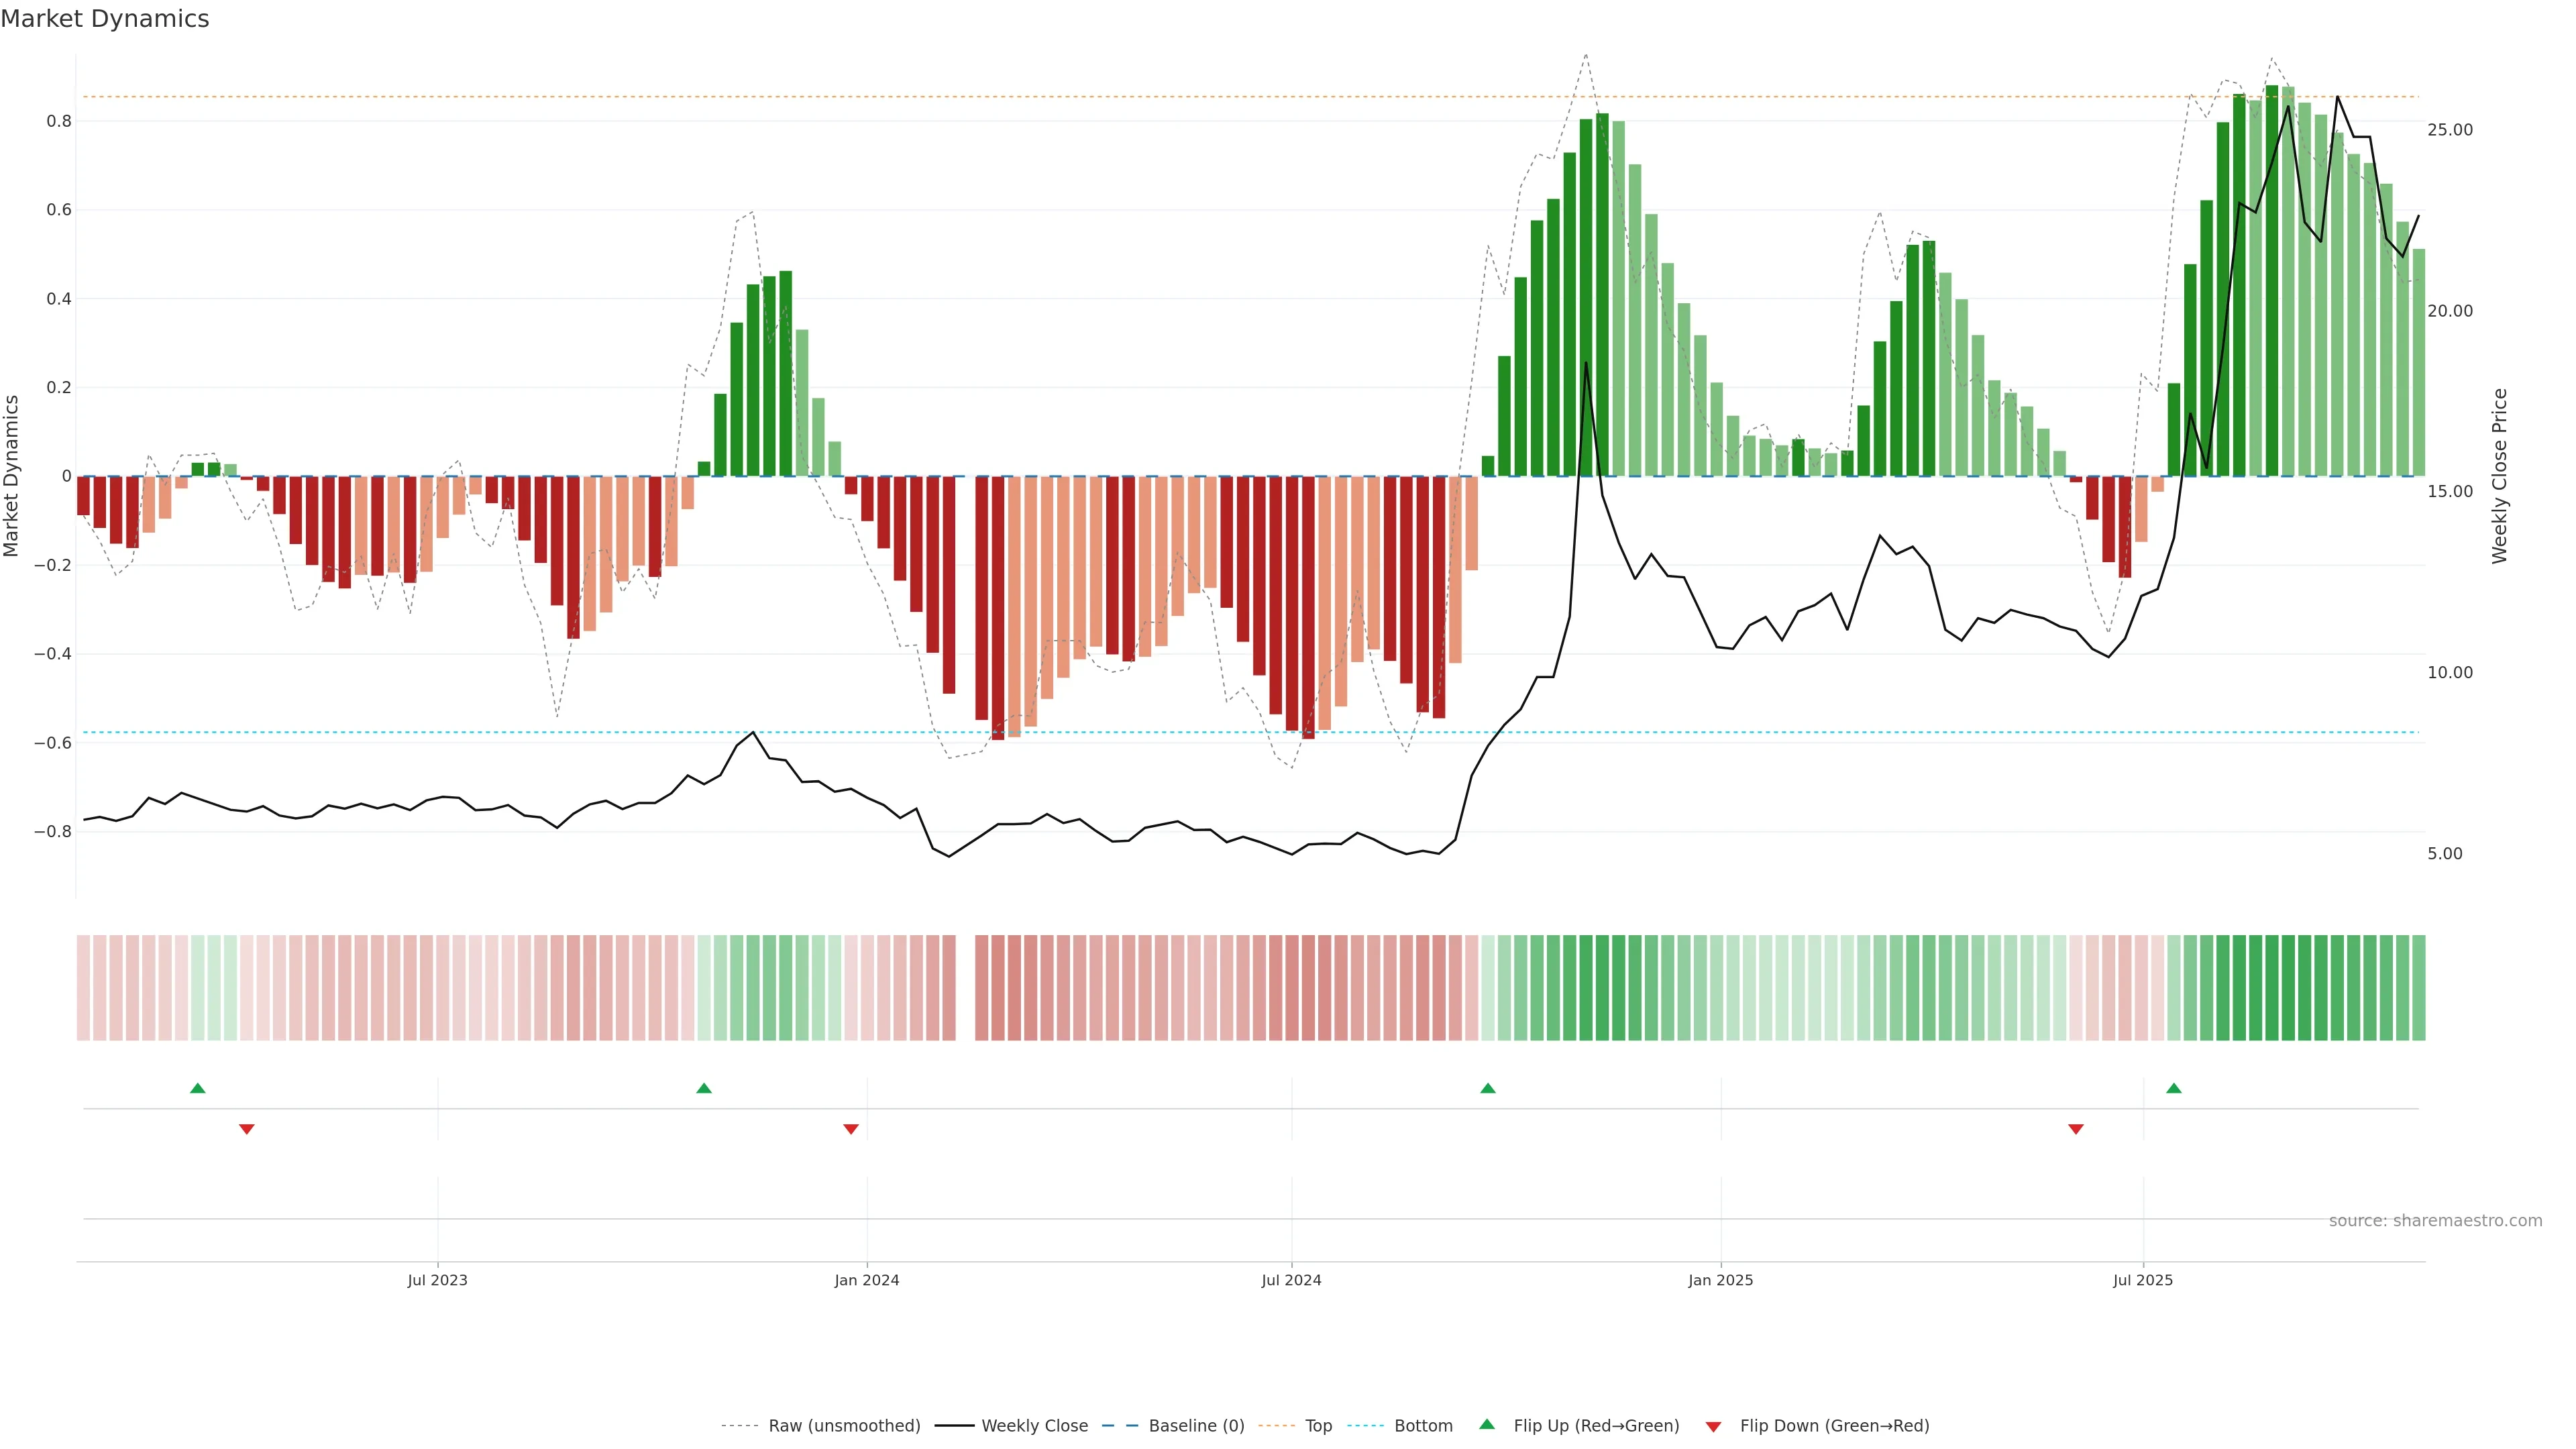The height and width of the screenshot is (1449, 2576).
Task: Click the first green flip-up marker before Jul 2023
Action: coord(198,1088)
